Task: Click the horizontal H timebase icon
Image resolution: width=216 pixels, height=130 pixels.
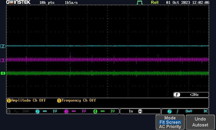Action: coord(140,111)
